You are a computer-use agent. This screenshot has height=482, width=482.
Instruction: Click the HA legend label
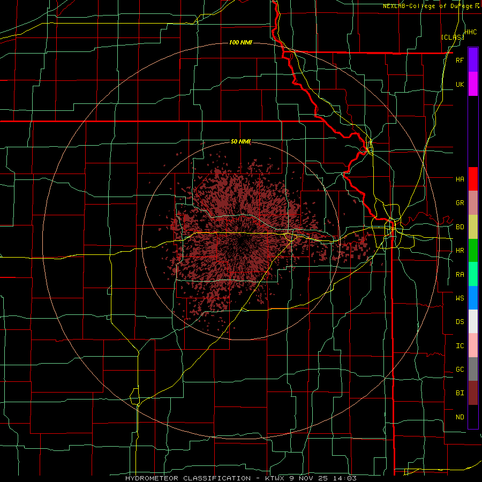(x=460, y=179)
